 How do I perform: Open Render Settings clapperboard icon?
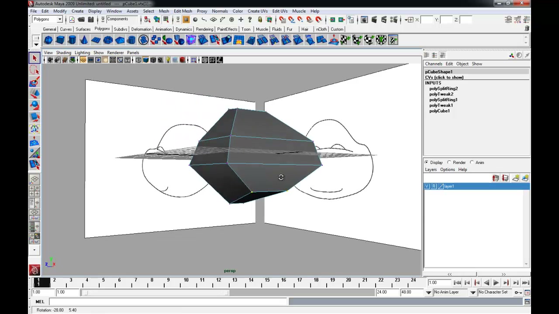(393, 20)
